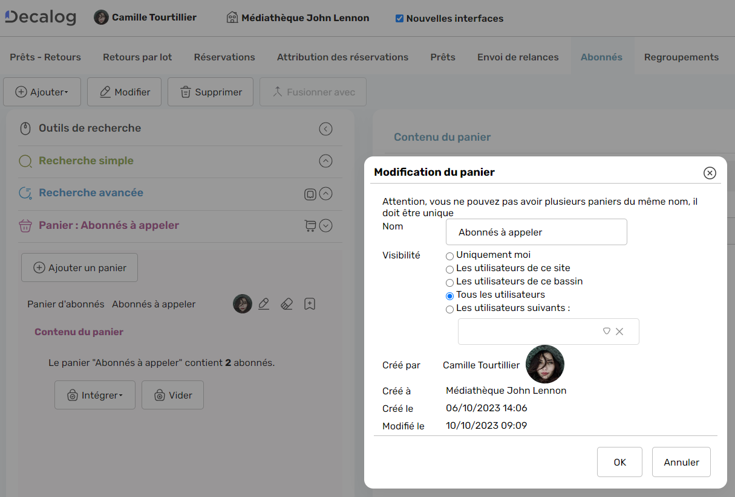Expand the Panier : Abonnés à appeler section
The height and width of the screenshot is (497, 735).
pos(325,225)
